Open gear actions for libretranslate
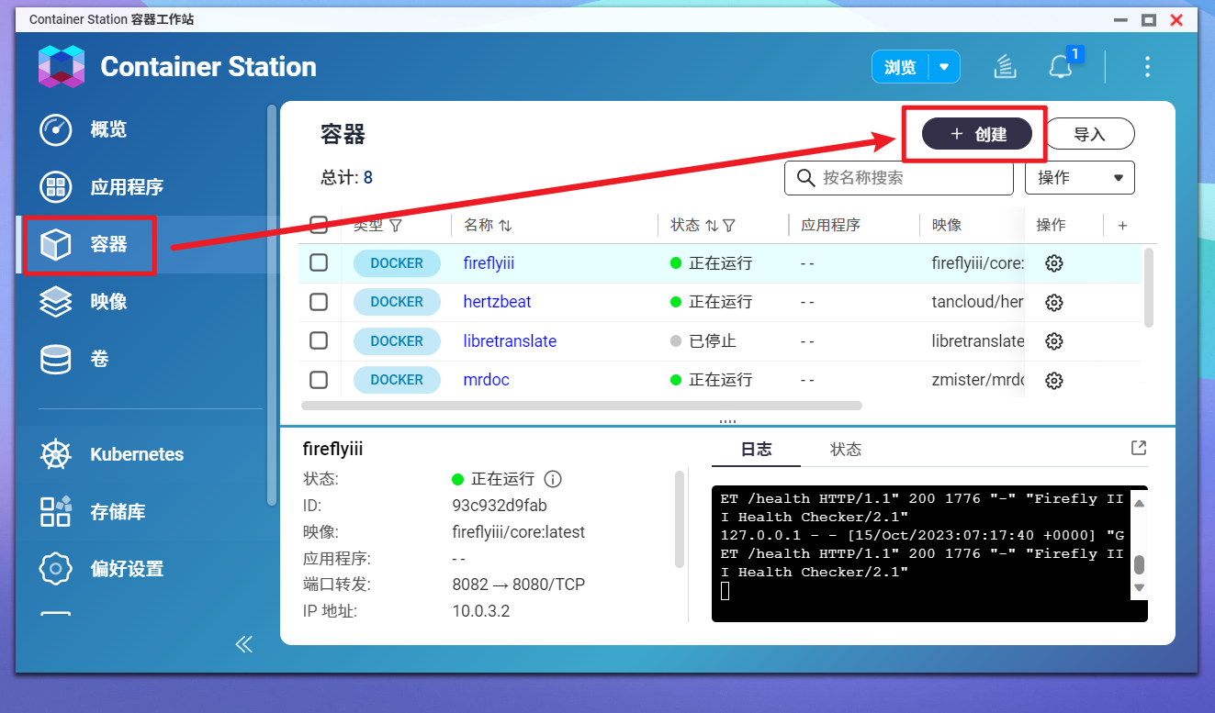Screen dimensions: 1215x713 point(1054,341)
